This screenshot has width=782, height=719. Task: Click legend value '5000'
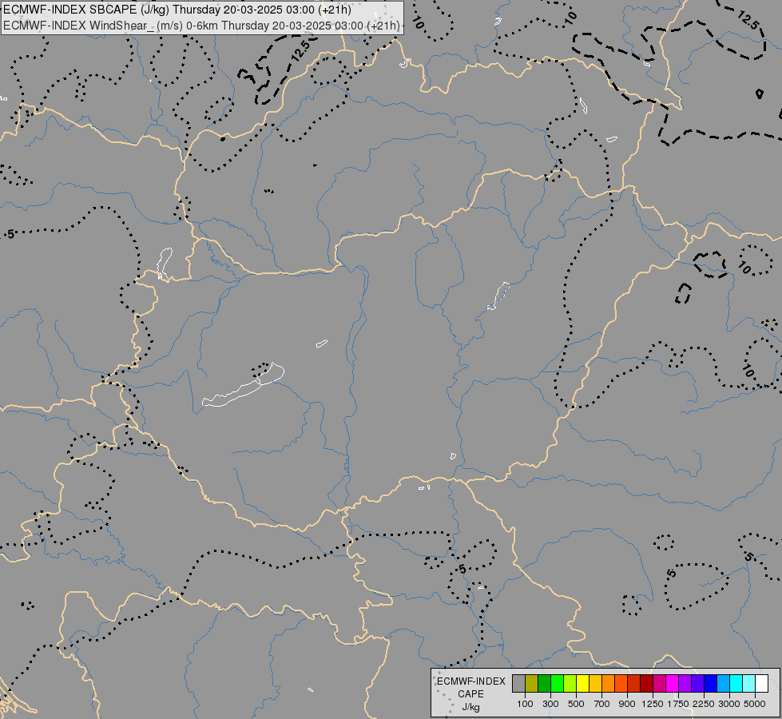coord(755,704)
